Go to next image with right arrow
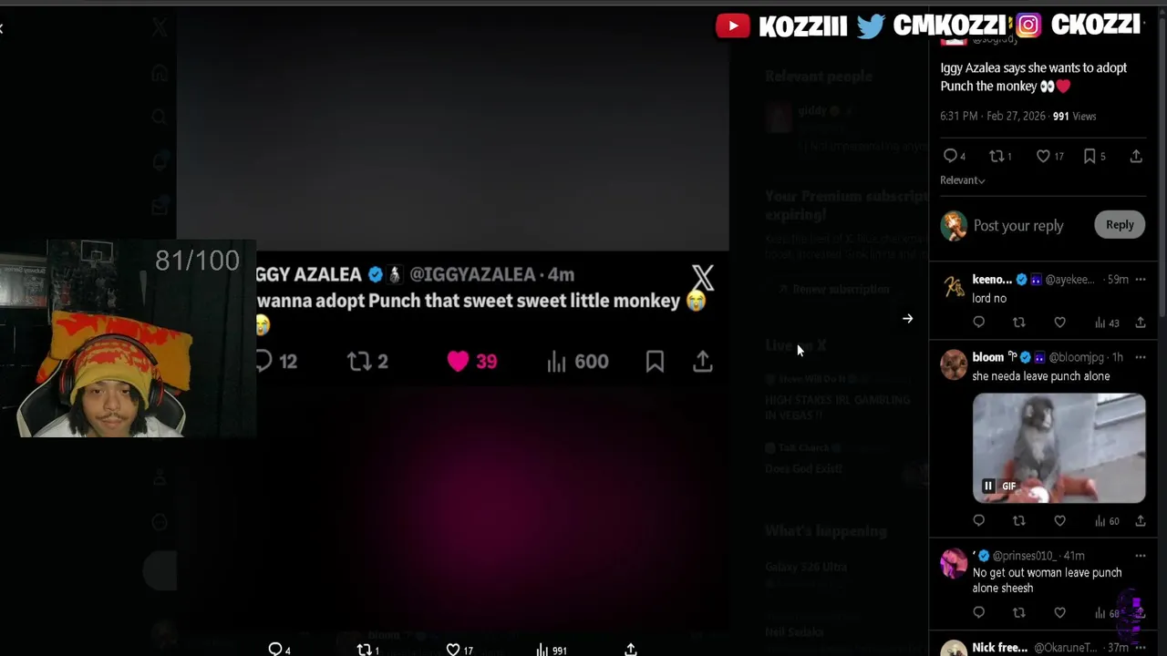This screenshot has height=656, width=1167. click(907, 319)
